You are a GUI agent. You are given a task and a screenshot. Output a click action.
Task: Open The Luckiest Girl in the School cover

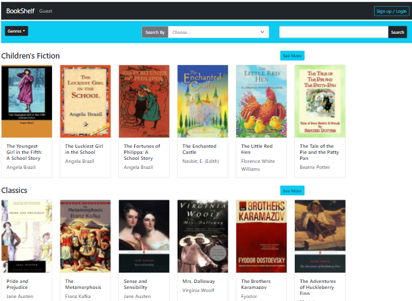(x=85, y=101)
